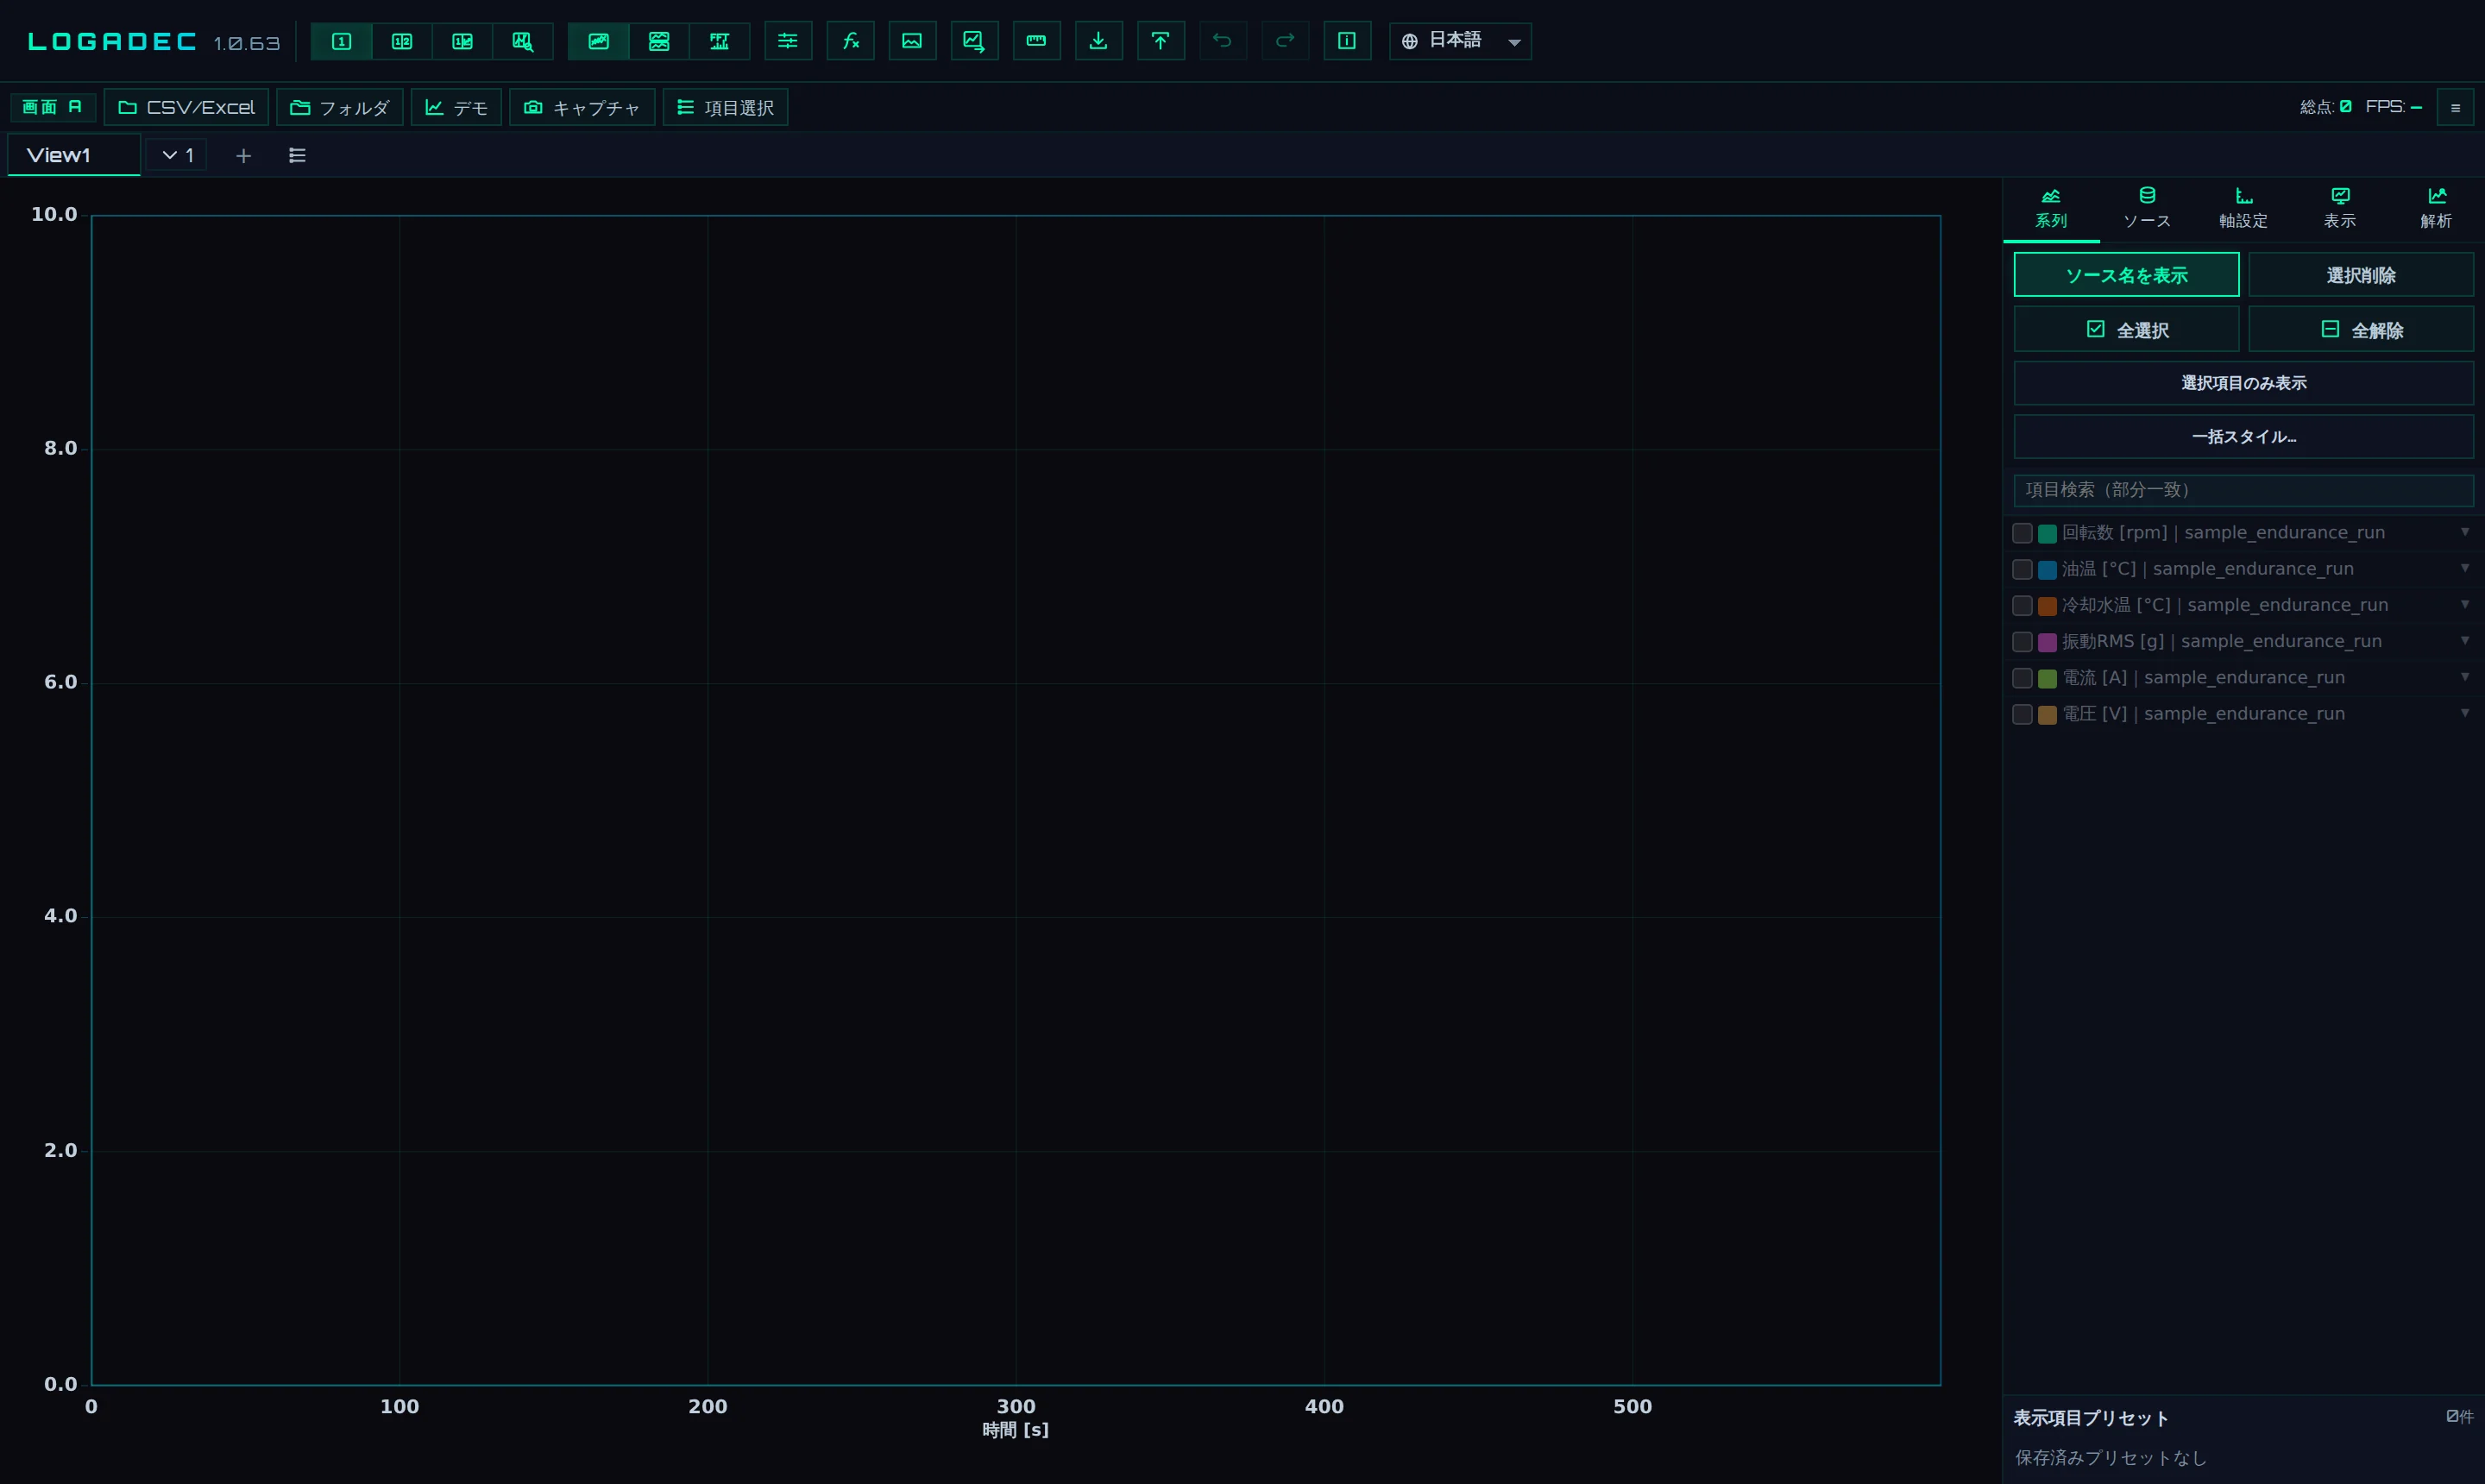Click the save image icon
This screenshot has width=2485, height=1484.
[912, 41]
